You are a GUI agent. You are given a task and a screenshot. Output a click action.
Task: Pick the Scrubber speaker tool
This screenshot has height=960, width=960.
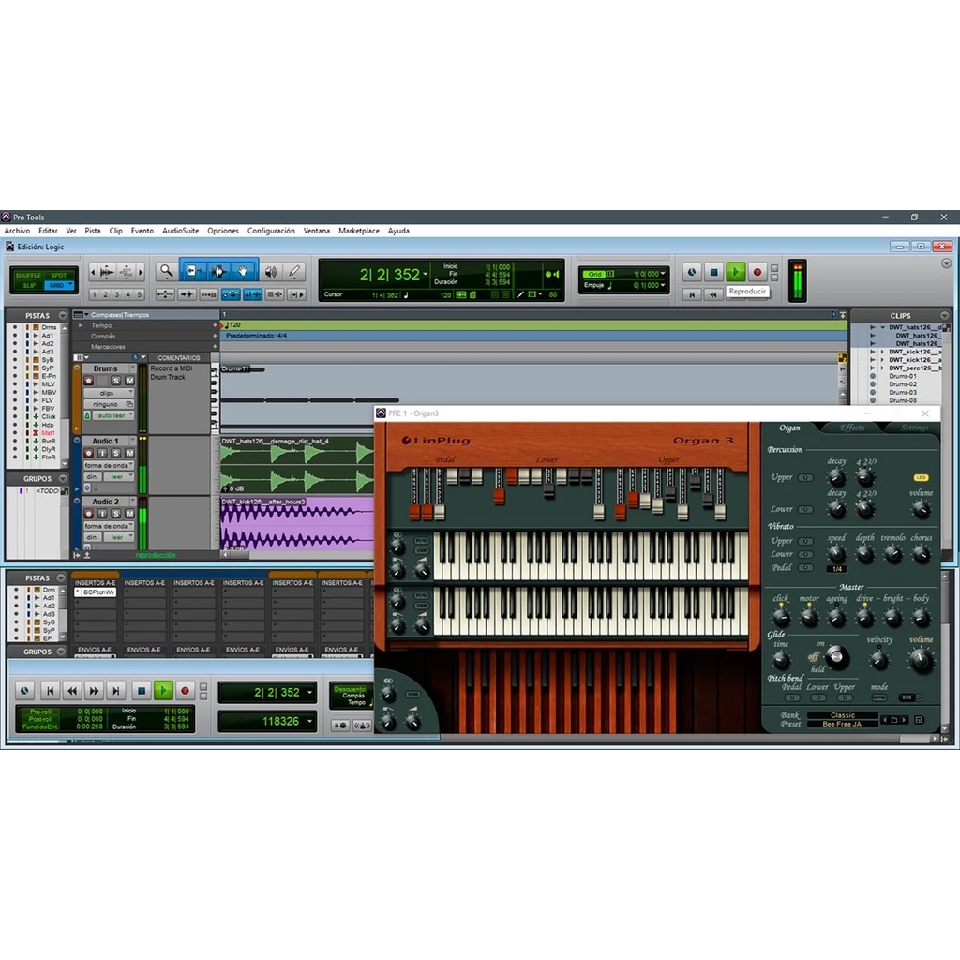coord(271,271)
